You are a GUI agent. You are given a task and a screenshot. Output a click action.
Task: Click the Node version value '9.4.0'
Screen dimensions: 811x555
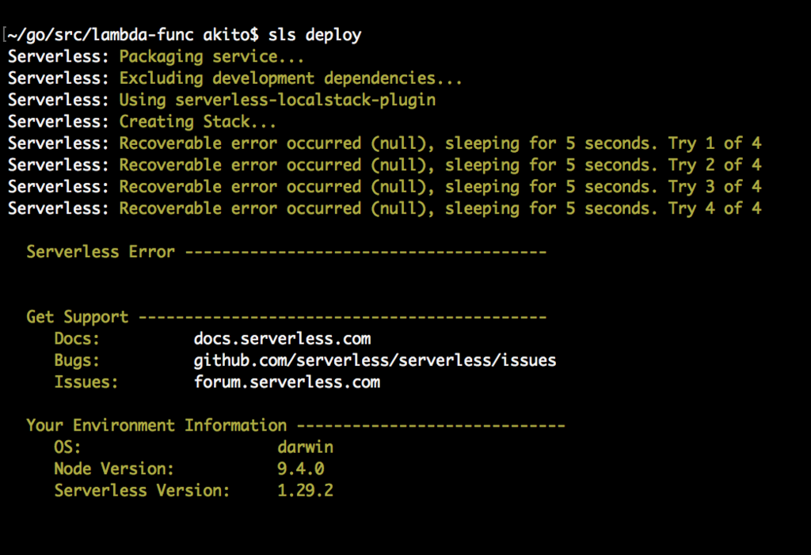point(300,469)
